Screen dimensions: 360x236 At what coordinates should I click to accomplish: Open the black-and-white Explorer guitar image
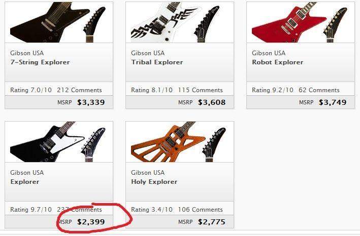tap(59, 142)
